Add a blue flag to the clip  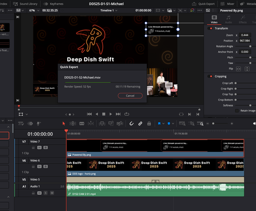point(159,123)
